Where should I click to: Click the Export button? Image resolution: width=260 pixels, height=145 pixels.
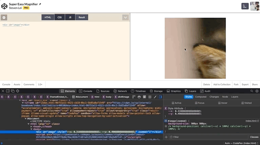pyautogui.click(x=245, y=84)
